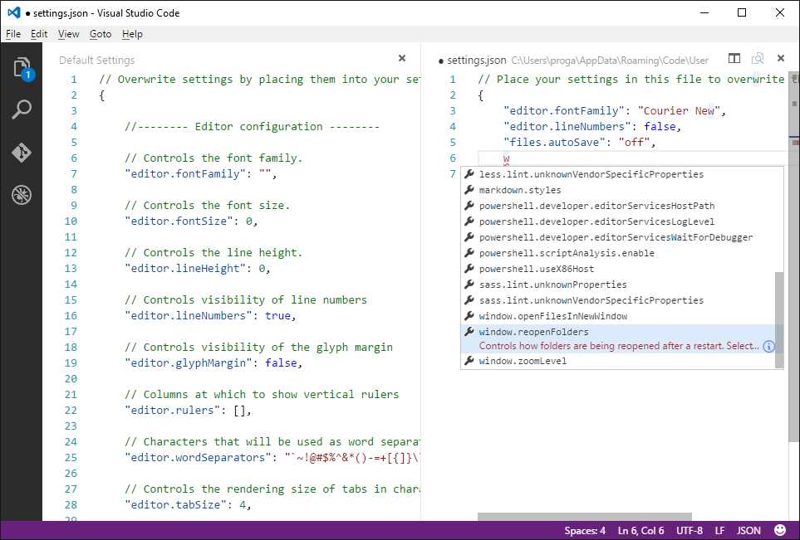Image resolution: width=800 pixels, height=540 pixels.
Task: Open the Goto menu
Action: point(101,34)
